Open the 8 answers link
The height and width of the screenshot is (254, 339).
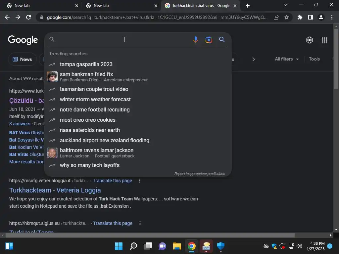[20, 124]
